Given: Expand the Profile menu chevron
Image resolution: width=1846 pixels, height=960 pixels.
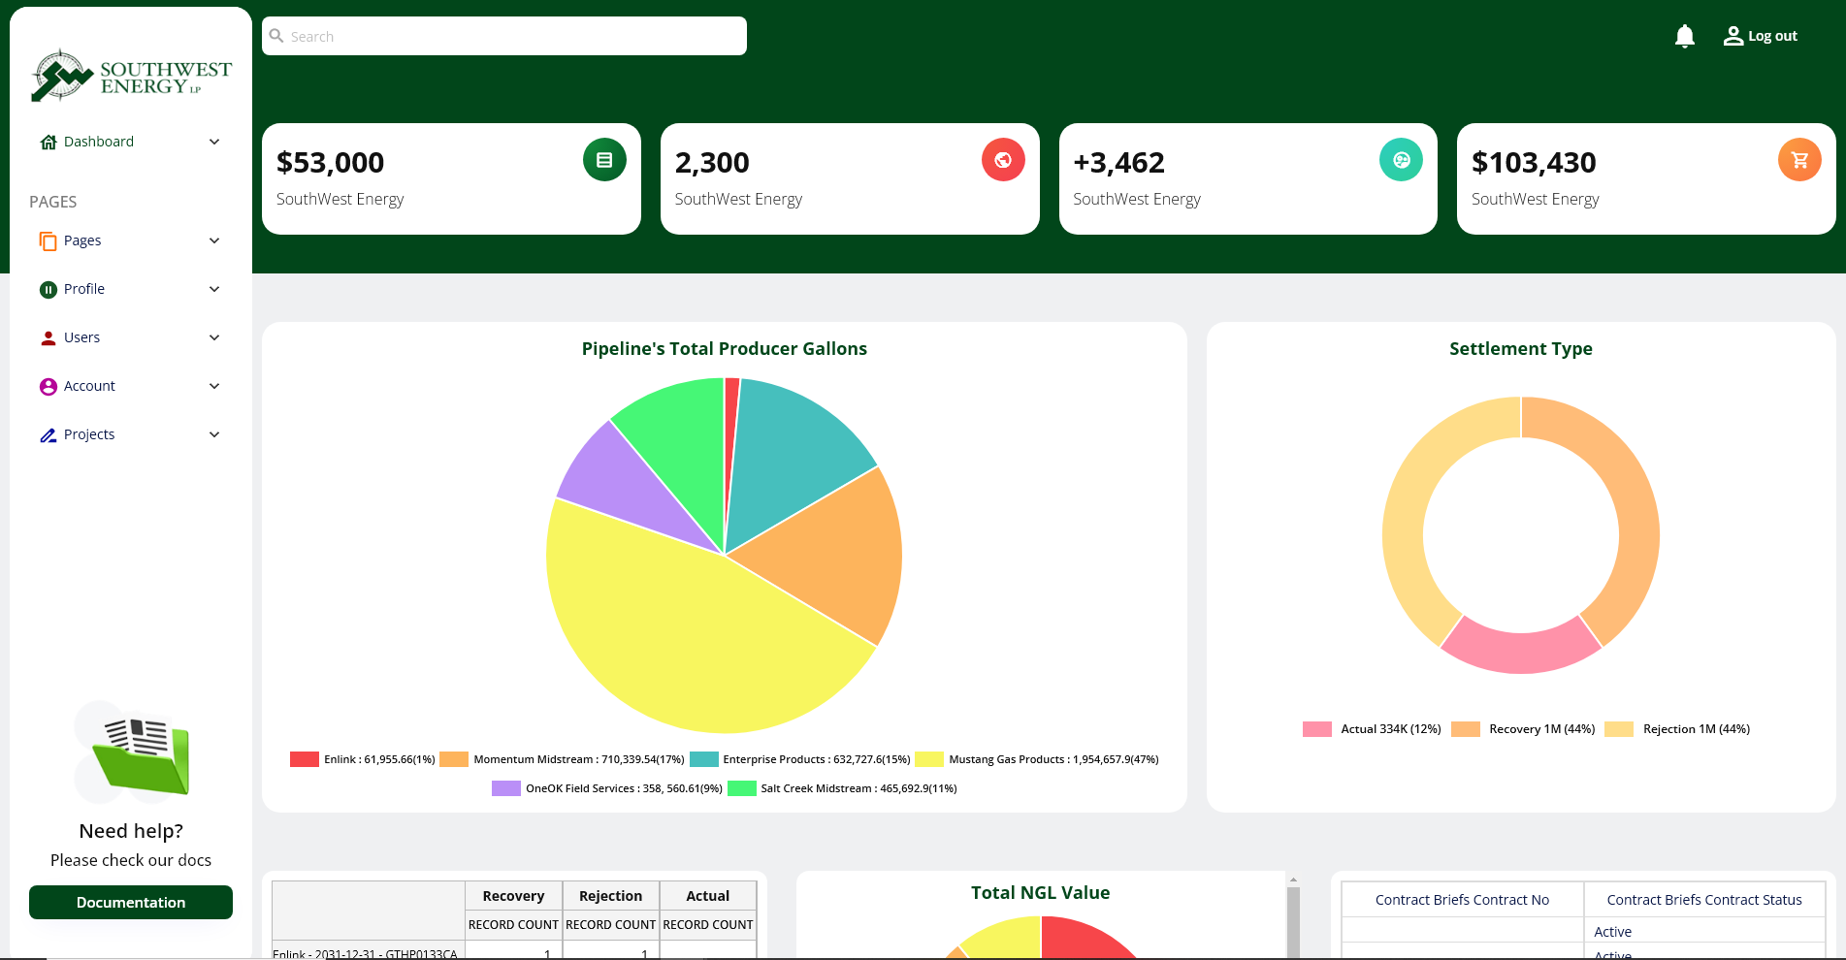Looking at the screenshot, I should [214, 289].
